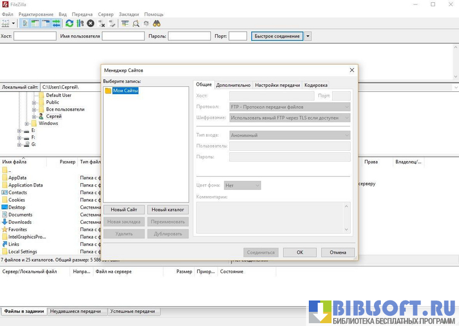
Task: Toggle the transfer queue display
Action: coord(56,24)
